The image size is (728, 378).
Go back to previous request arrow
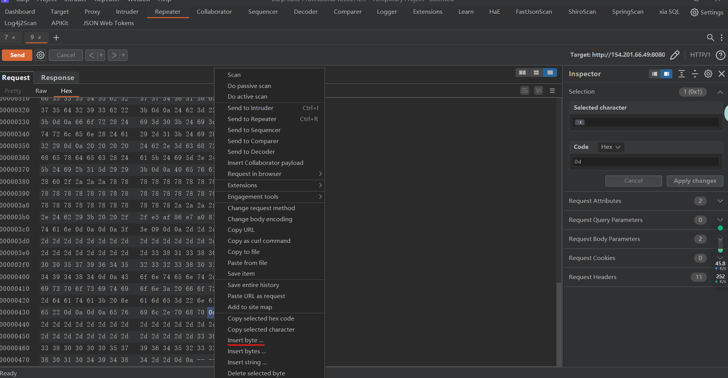click(91, 55)
